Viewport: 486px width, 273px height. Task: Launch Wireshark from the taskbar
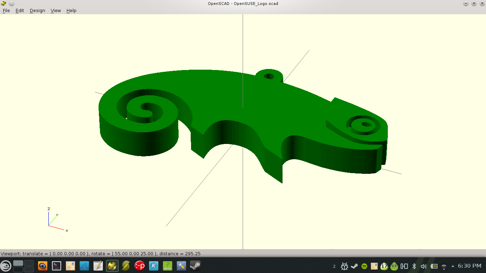(84, 266)
